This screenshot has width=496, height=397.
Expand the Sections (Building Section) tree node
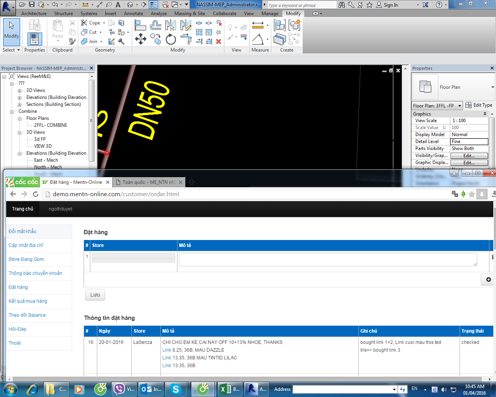point(19,104)
